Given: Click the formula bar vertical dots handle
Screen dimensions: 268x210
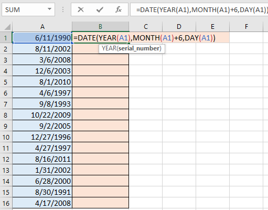Looking at the screenshot, I should (63, 9).
